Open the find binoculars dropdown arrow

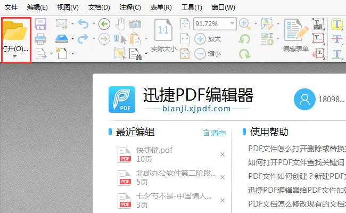pos(146,53)
